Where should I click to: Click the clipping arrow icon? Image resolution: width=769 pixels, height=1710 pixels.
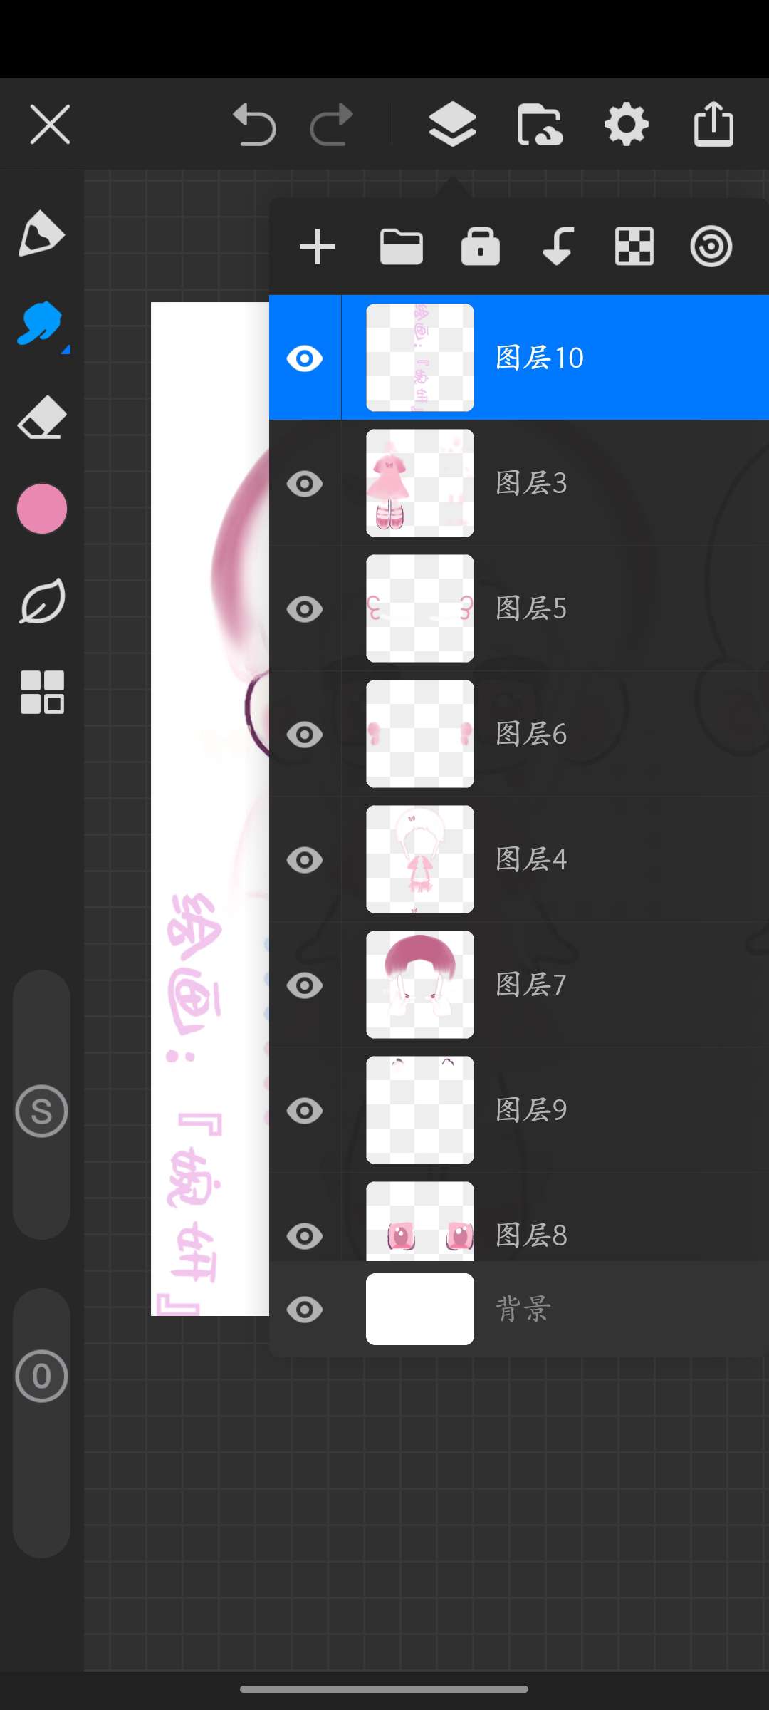(558, 247)
